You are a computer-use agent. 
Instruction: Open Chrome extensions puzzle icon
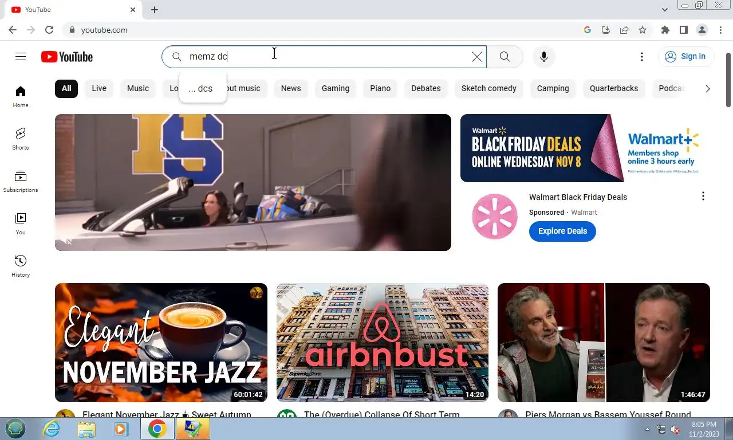click(x=665, y=30)
